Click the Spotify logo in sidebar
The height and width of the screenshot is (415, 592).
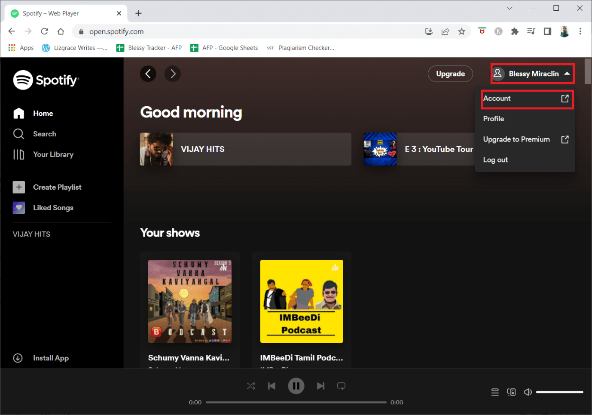tap(46, 80)
